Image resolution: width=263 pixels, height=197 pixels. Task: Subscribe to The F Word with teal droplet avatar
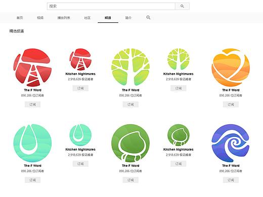[32, 180]
